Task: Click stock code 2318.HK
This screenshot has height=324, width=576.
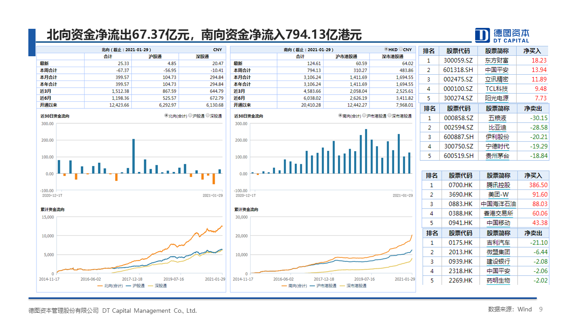Action: pyautogui.click(x=460, y=271)
